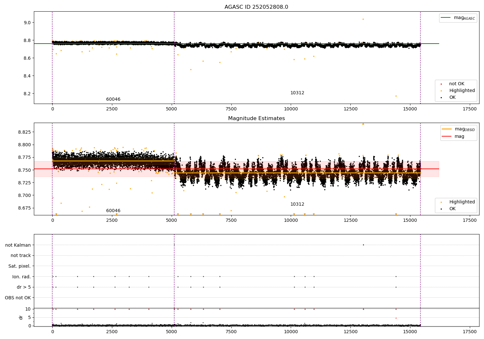Screen dimensions: 484x339
Task: Click the low outlier point near 8.2 magnitude
Action: pyautogui.click(x=396, y=96)
